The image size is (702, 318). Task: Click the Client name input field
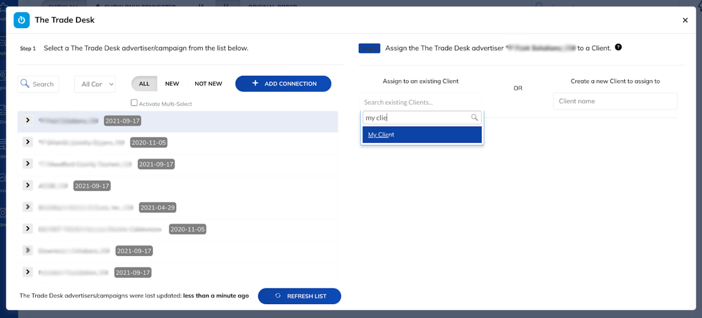click(614, 101)
